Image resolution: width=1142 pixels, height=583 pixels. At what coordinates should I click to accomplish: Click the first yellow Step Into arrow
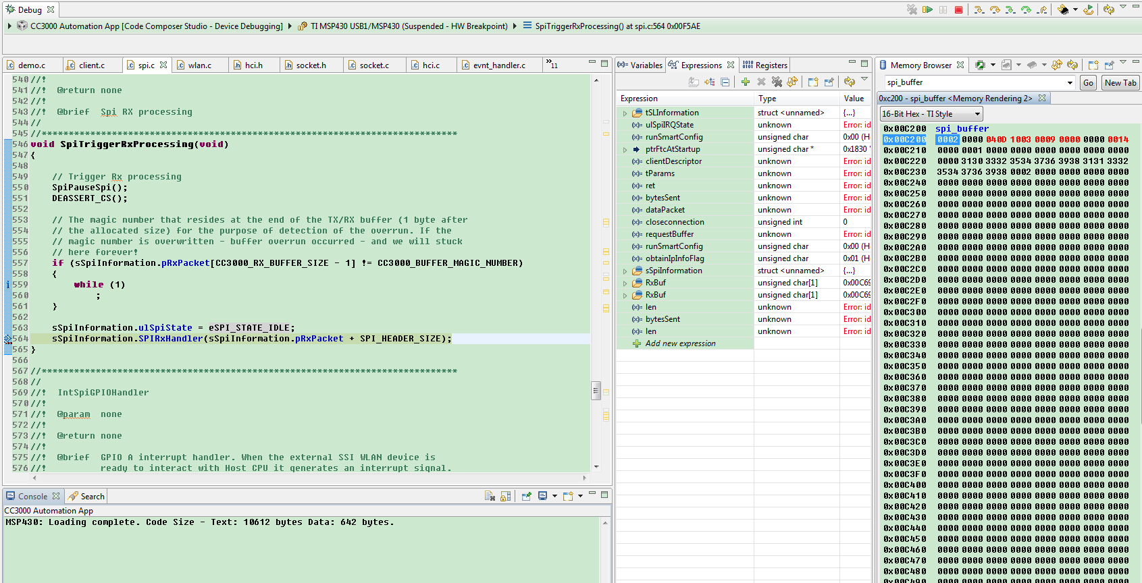pyautogui.click(x=979, y=9)
